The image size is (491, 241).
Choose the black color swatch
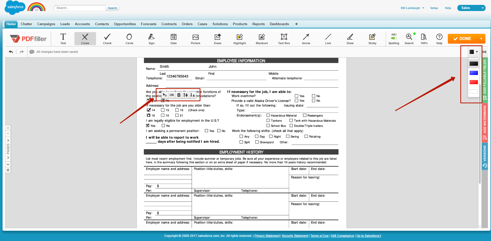[474, 64]
